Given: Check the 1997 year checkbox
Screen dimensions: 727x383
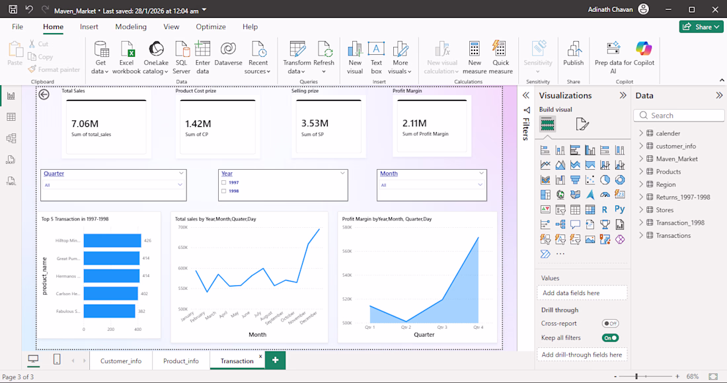Looking at the screenshot, I should click(x=224, y=182).
